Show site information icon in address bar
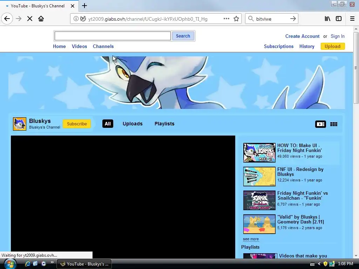359x269 pixels. point(76,19)
